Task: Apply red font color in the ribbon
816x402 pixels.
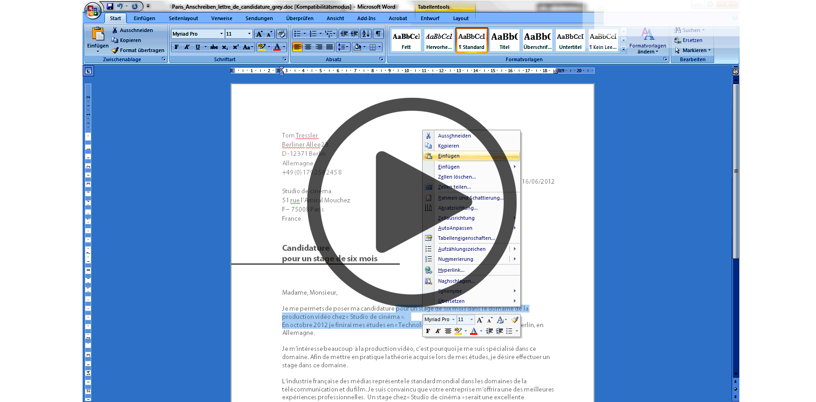Action: [277, 47]
